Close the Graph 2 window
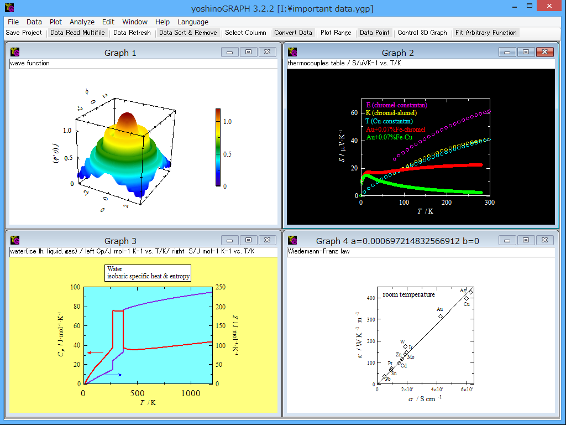 coord(544,52)
